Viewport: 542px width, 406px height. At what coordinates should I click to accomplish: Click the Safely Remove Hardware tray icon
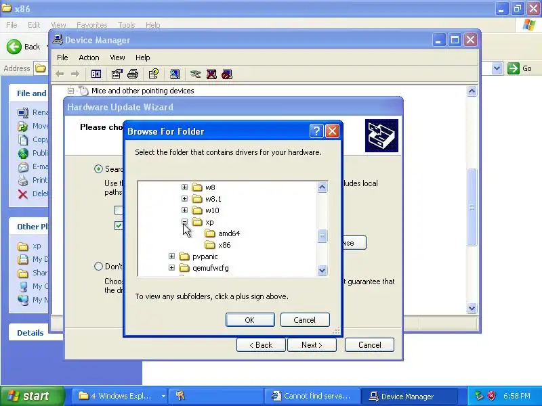[479, 396]
